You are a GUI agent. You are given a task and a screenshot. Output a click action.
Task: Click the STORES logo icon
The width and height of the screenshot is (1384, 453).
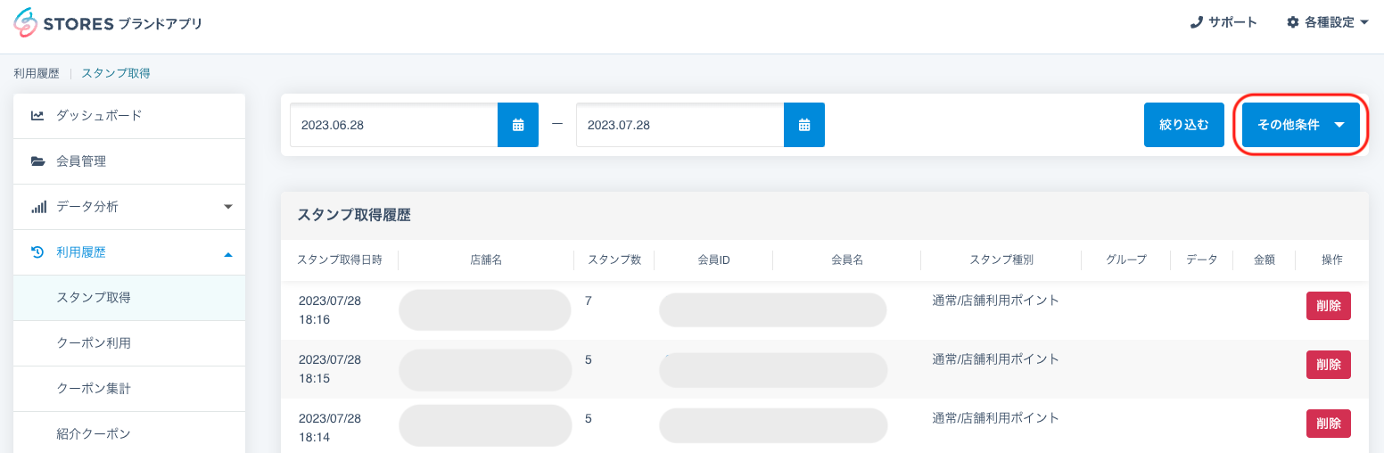[x=26, y=23]
